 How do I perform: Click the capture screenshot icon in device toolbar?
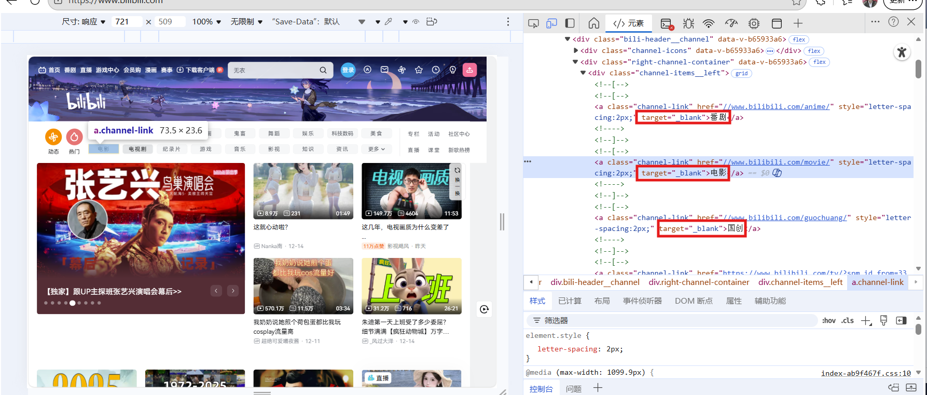(432, 22)
